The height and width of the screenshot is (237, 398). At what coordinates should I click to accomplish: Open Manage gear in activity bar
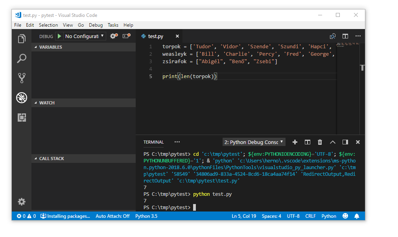(x=22, y=202)
